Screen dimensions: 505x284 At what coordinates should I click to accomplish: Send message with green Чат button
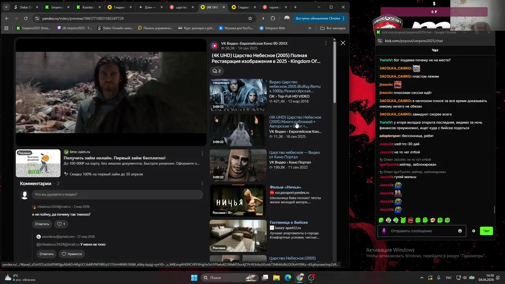486,231
